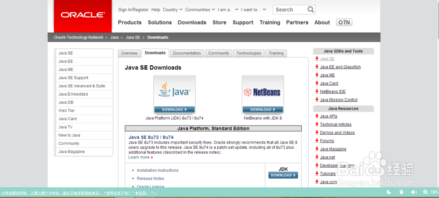Click the news ticker link in bottom bar

coord(79,193)
